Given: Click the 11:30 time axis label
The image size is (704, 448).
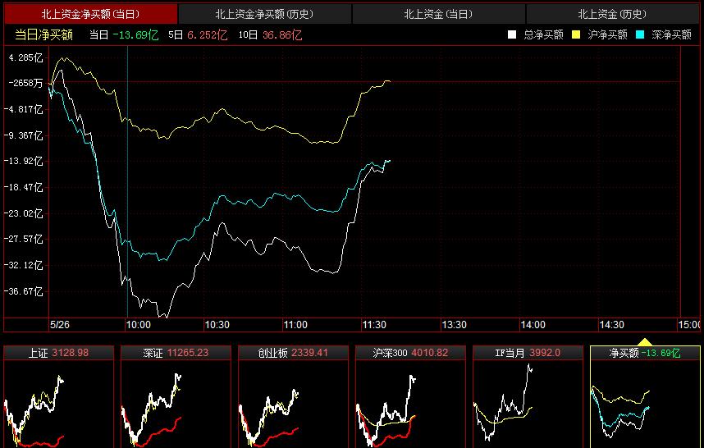Looking at the screenshot, I should [x=373, y=325].
